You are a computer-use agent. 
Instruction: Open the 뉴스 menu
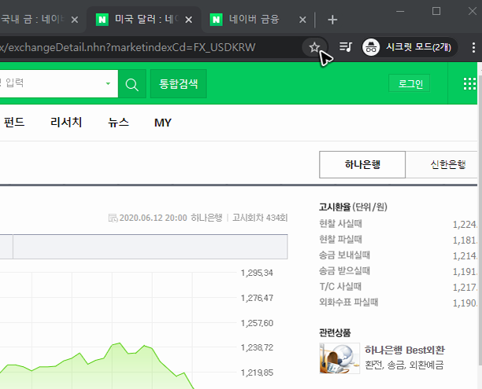(x=118, y=123)
